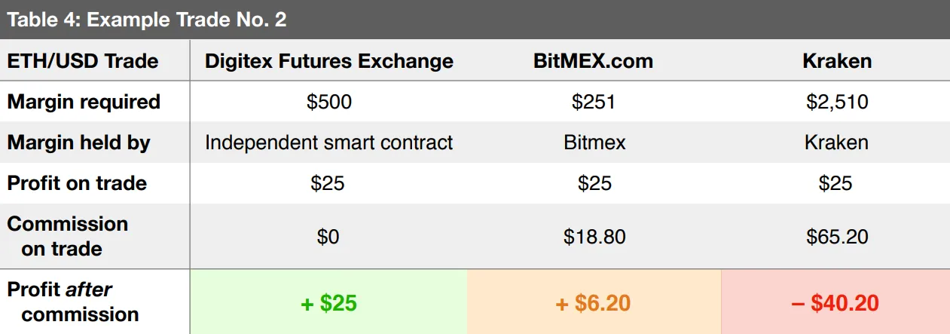Click the Independent smart contract cell
Viewport: 950px width, 334px height.
[329, 142]
